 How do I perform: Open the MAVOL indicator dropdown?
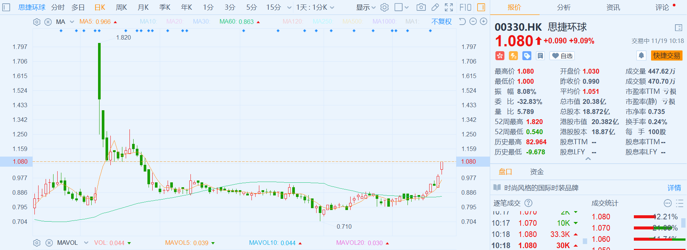pos(86,243)
